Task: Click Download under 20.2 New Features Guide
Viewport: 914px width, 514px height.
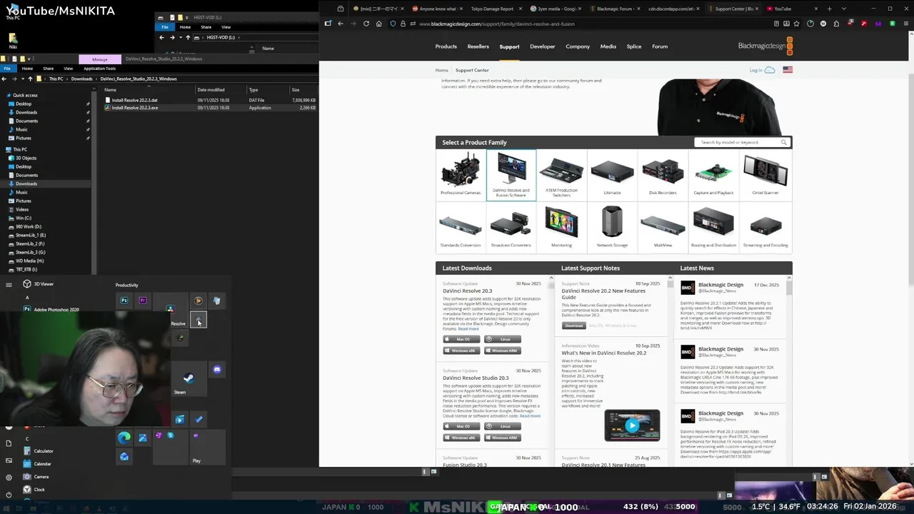Action: (x=573, y=326)
